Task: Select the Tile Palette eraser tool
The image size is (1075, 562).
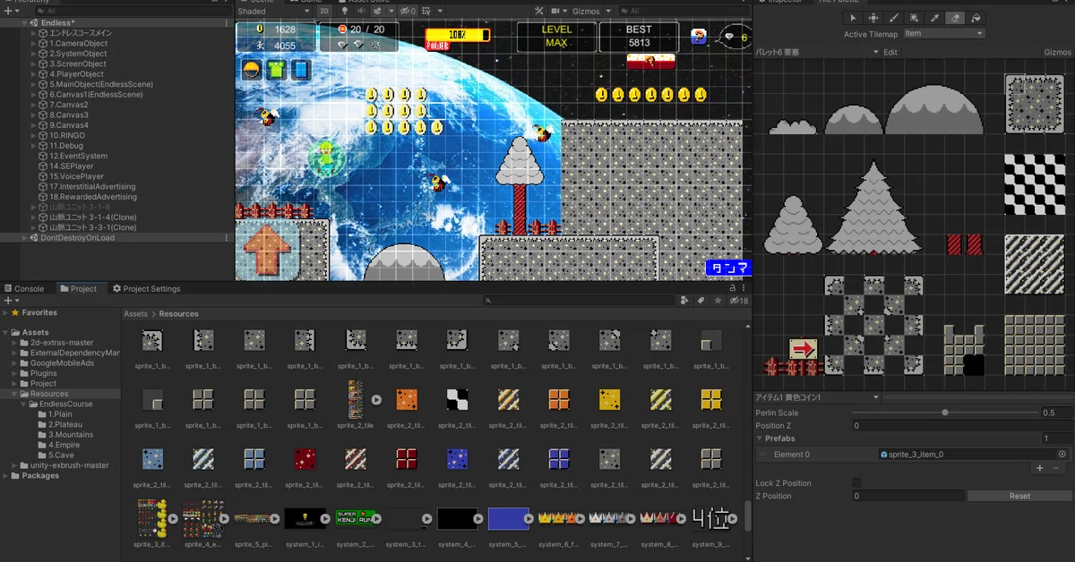Action: 956,17
